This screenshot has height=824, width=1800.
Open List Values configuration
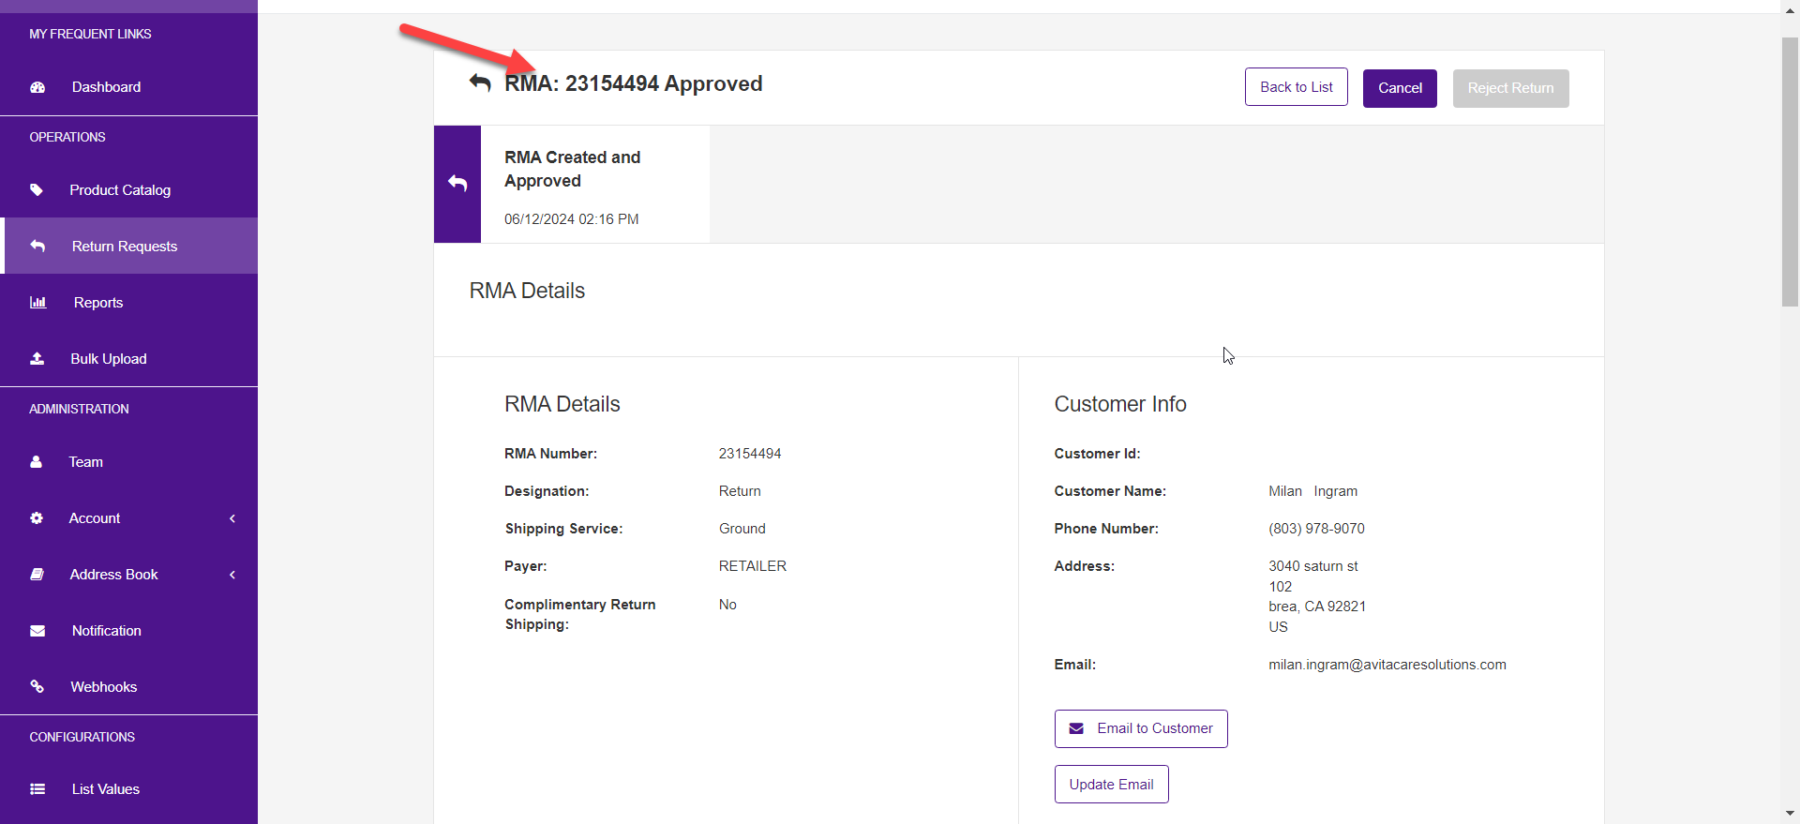[x=128, y=789]
